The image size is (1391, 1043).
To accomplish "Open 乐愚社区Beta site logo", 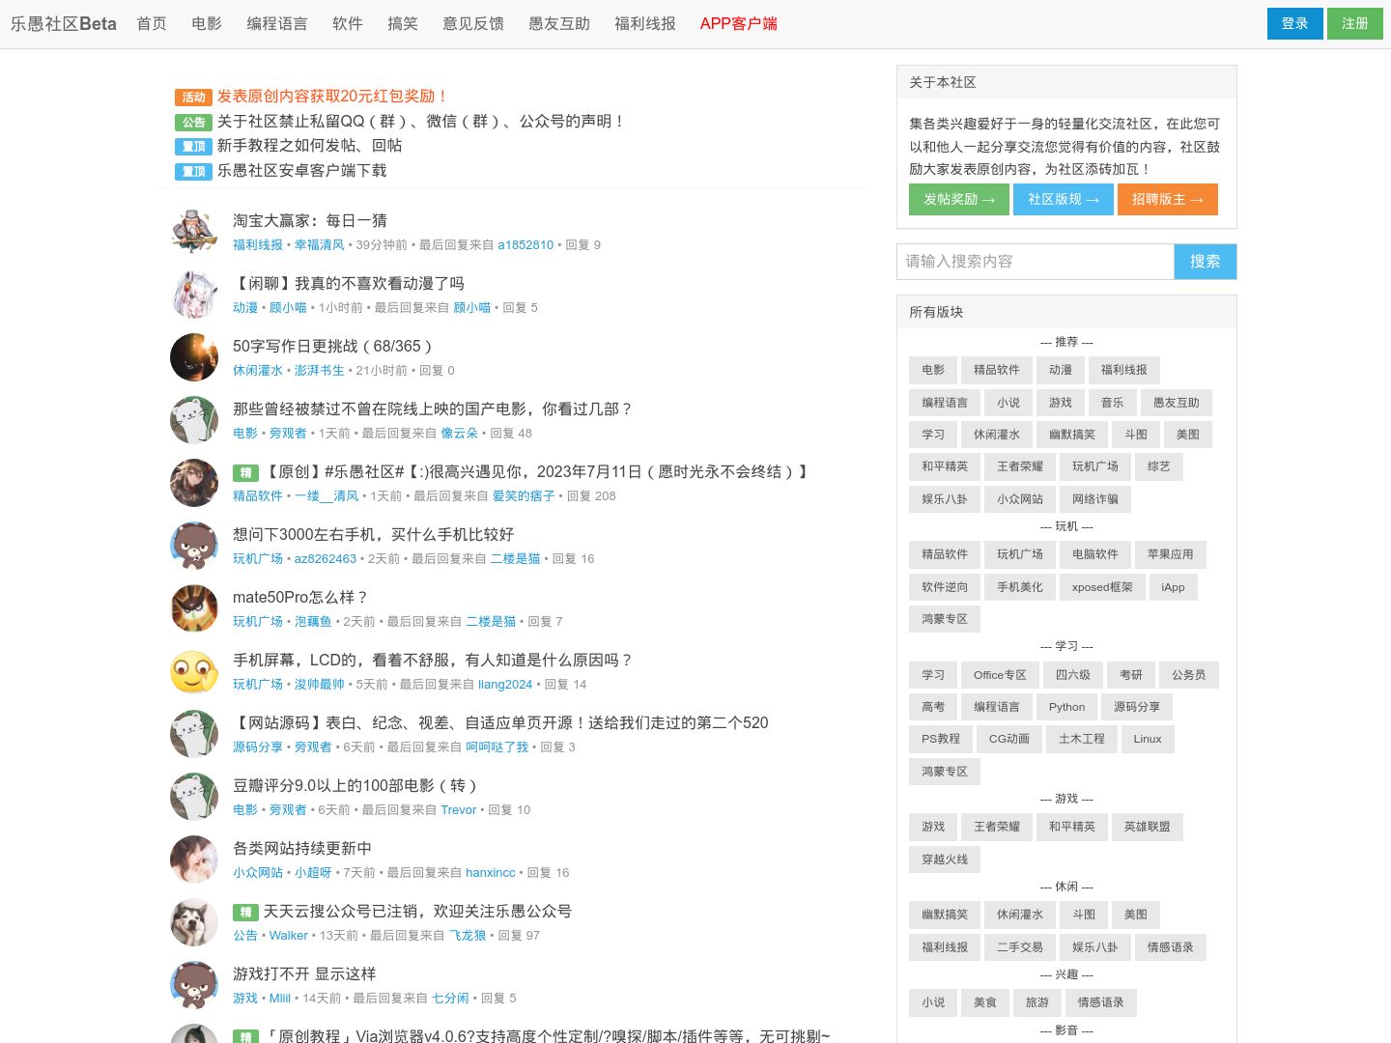I will pyautogui.click(x=64, y=24).
